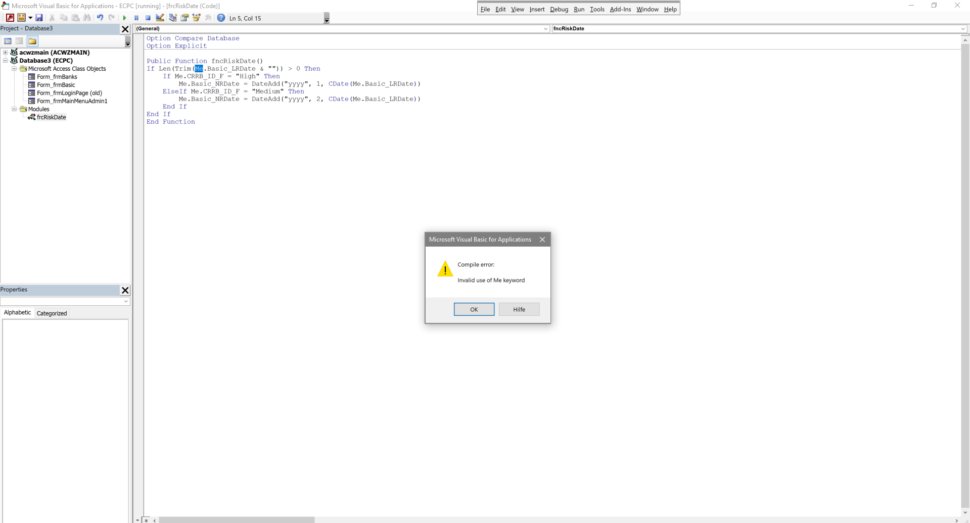Image resolution: width=970 pixels, height=523 pixels.
Task: Select acwzmain (ACWZMAIN) project
Action: coord(54,53)
